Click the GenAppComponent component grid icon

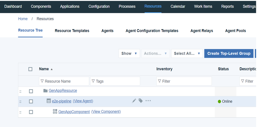point(55,112)
